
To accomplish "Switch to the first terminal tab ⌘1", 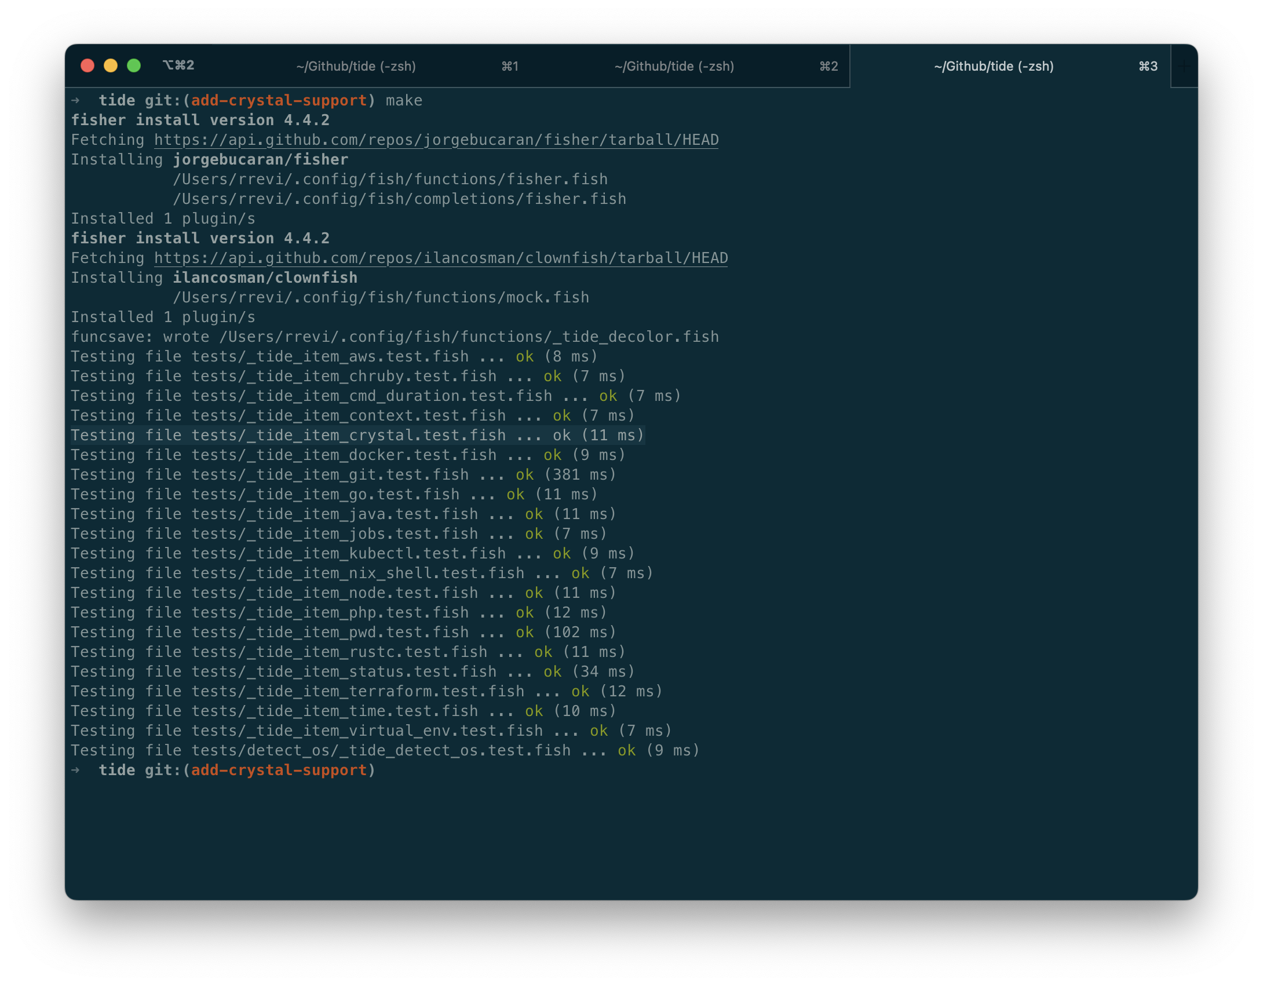I will coord(356,67).
